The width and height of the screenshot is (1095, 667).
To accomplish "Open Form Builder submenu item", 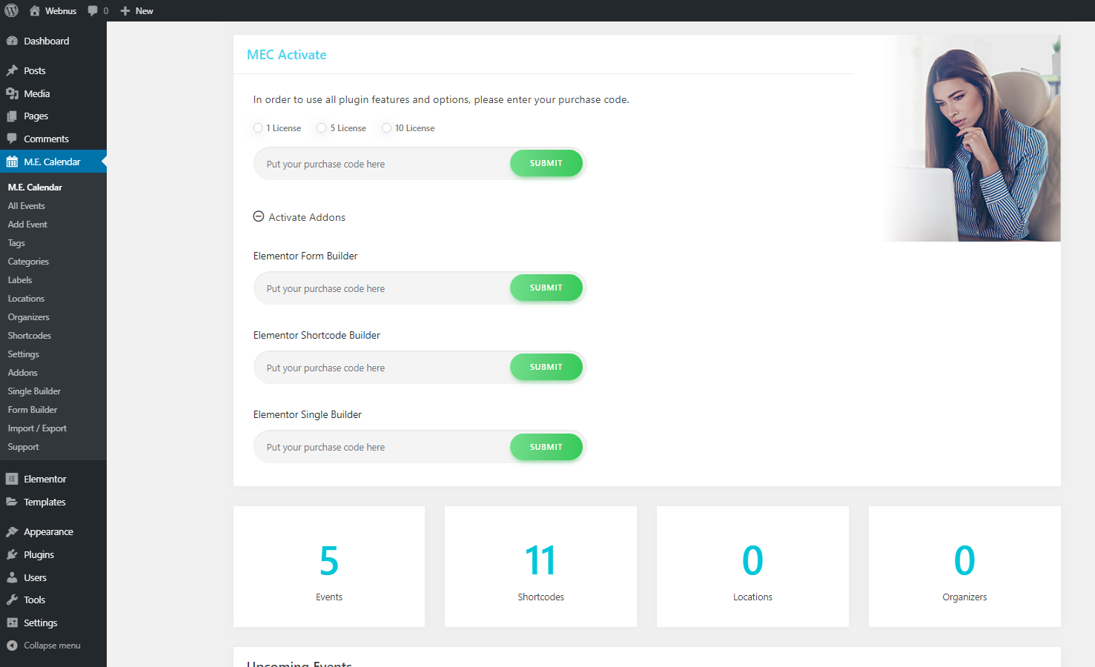I will (x=33, y=410).
